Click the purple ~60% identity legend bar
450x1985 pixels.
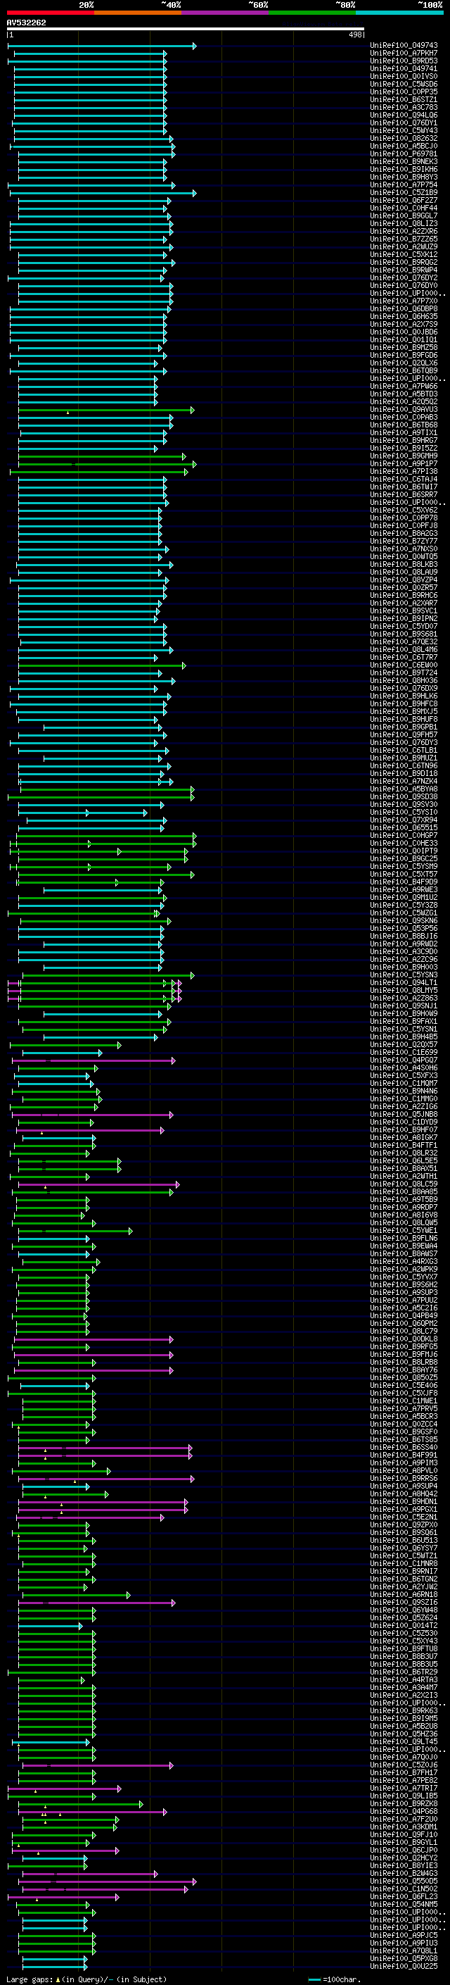[226, 13]
